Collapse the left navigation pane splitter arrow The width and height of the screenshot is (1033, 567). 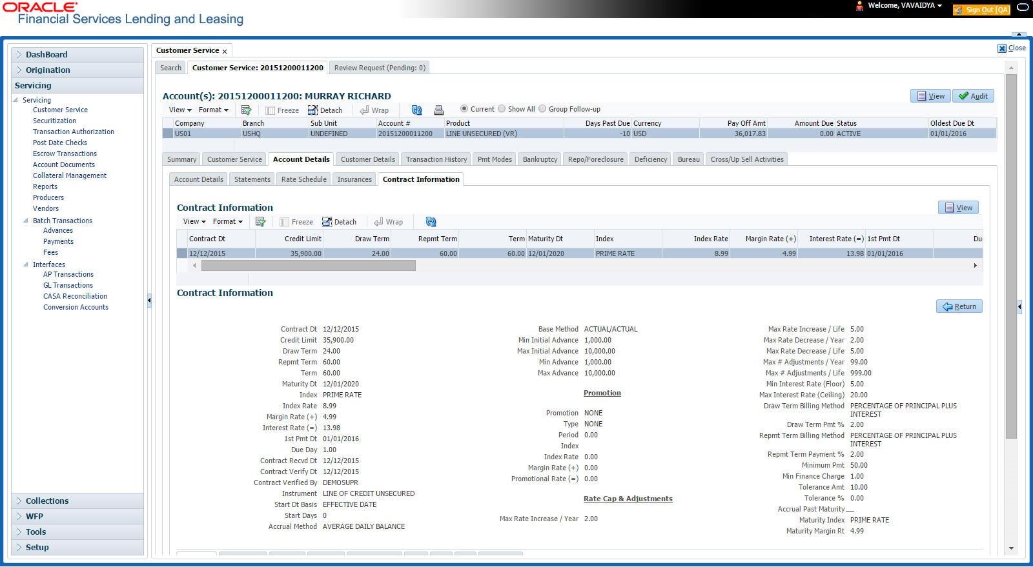tap(149, 300)
